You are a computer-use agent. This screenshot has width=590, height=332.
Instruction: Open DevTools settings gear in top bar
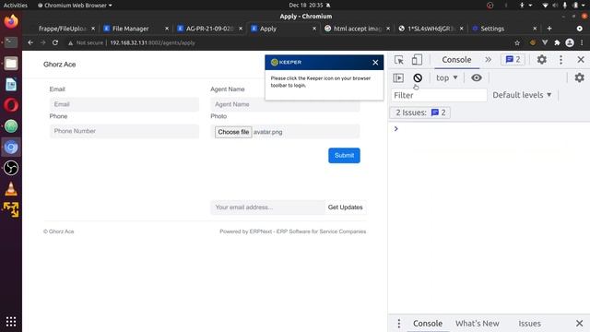tap(541, 59)
